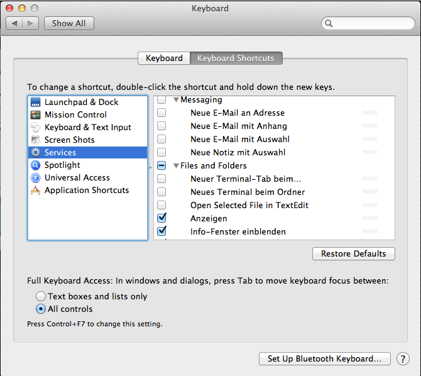Select the Keyboard Shortcuts tab
Viewport: 421px width, 376px height.
click(236, 58)
